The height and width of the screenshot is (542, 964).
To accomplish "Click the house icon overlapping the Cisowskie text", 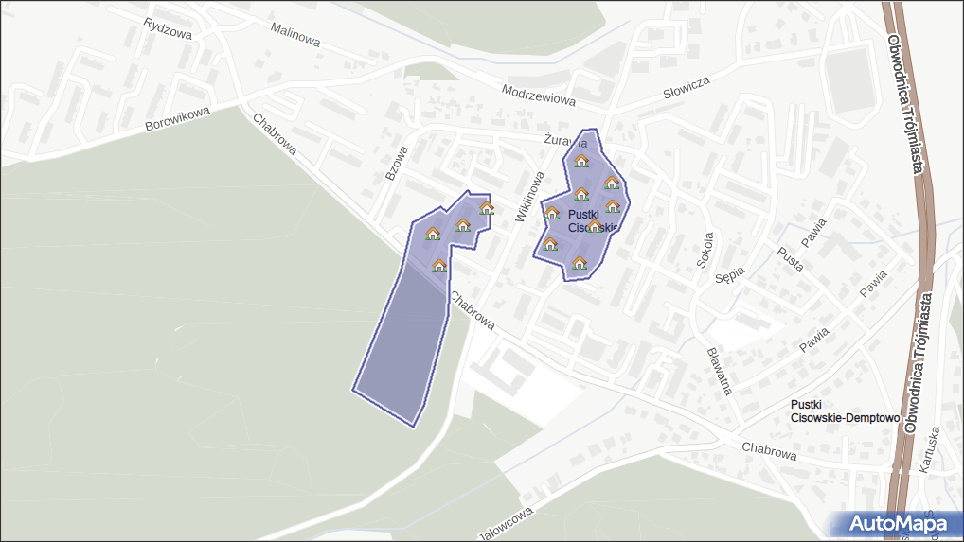I will pos(595,225).
